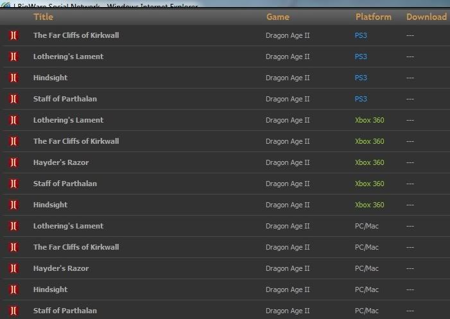Viewport: 450px width, 319px height.
Task: Click the Dragon Age icon beside Xbox 360 Far Cliffs of Kirkwall
Action: point(13,141)
